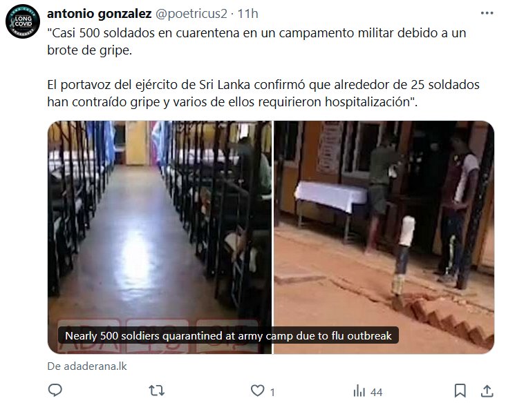Screen dimensions: 506x403
Task: Open the three-dot more options menu
Action: 487,13
